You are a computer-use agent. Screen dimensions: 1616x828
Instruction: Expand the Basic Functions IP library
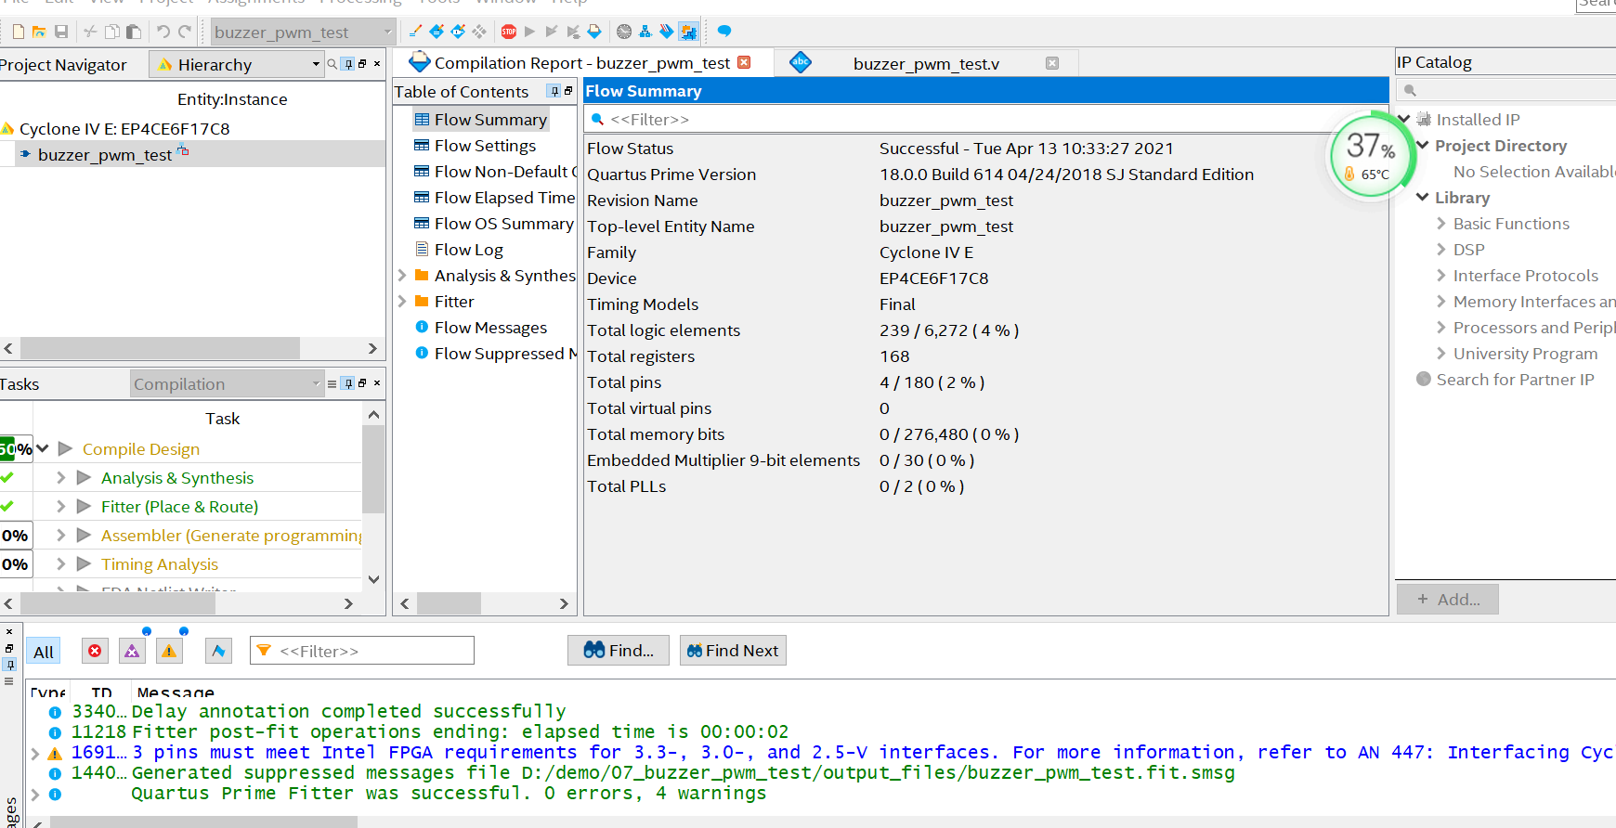tap(1441, 224)
